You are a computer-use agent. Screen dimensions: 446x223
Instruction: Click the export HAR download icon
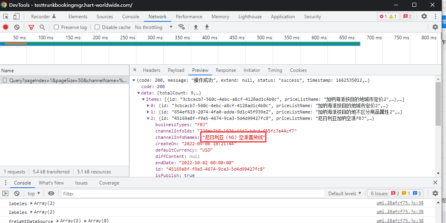click(x=207, y=27)
